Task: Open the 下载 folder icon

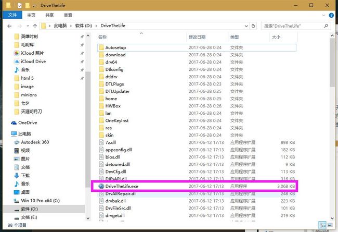Action: point(17,176)
